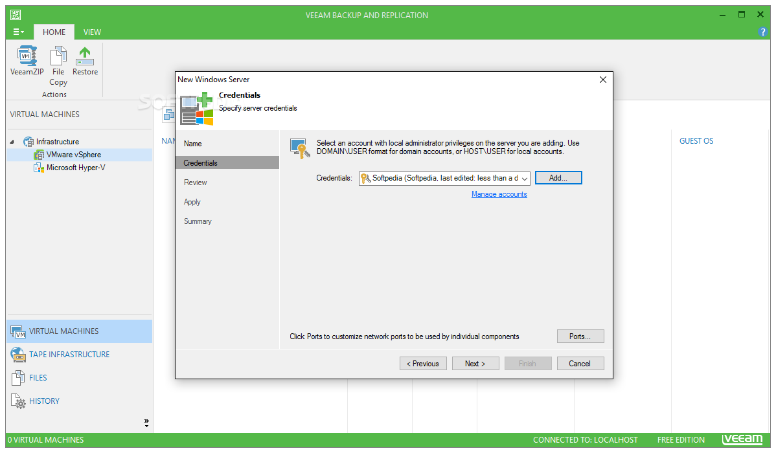
Task: Expand navigation pane options chevron
Action: [146, 423]
